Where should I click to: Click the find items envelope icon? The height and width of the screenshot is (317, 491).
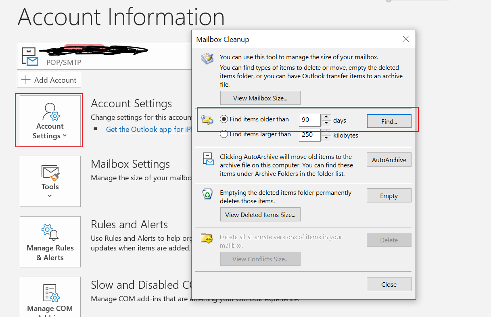coord(207,120)
